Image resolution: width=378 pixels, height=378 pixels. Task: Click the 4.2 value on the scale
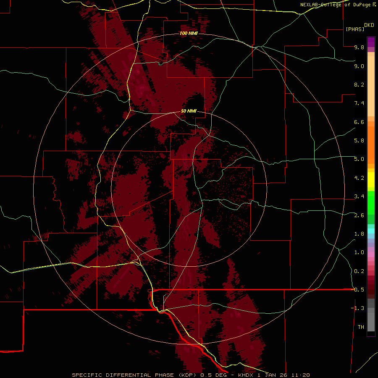(359, 178)
